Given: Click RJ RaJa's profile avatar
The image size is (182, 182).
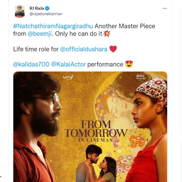Looking at the screenshot, I should point(20,12).
